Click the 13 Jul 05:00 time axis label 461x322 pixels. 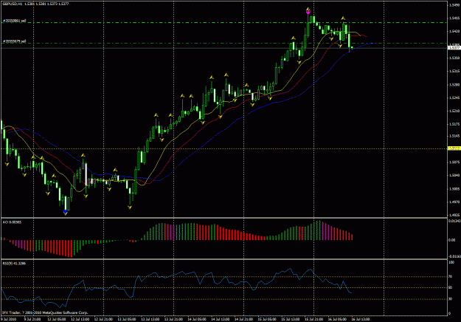point(127,319)
